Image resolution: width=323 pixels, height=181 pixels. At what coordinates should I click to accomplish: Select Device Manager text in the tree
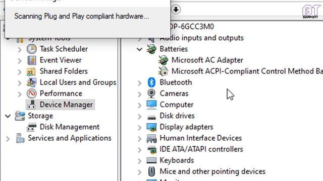pos(66,105)
